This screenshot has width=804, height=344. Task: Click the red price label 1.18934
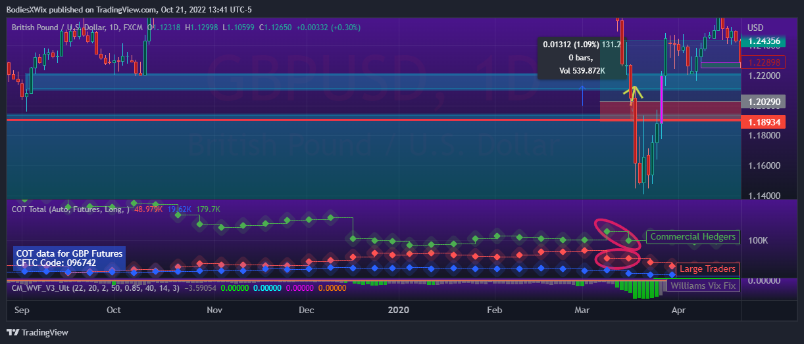[764, 122]
